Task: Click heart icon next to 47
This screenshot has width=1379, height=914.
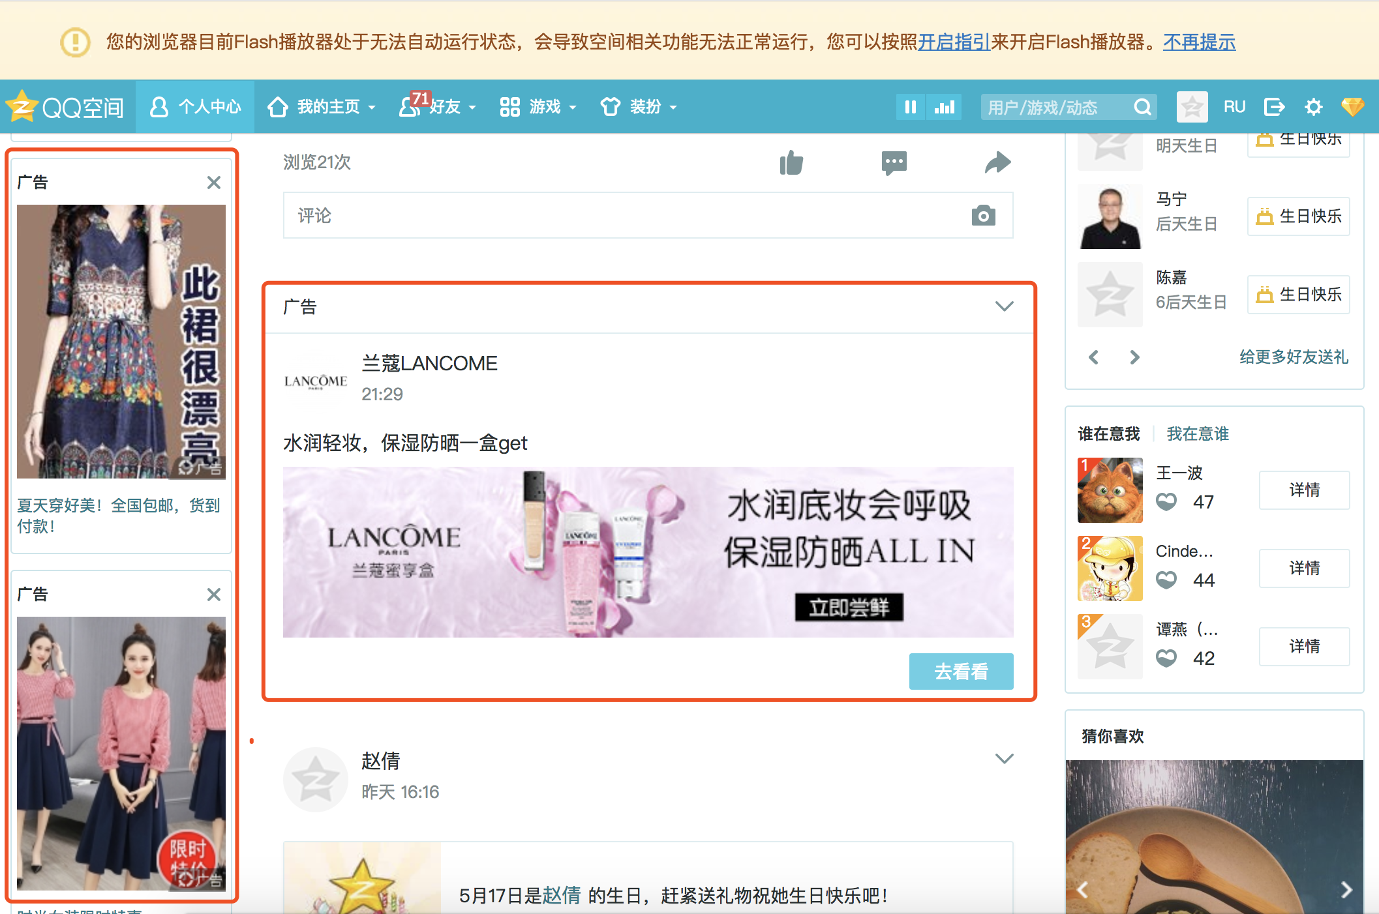Action: coord(1166,502)
